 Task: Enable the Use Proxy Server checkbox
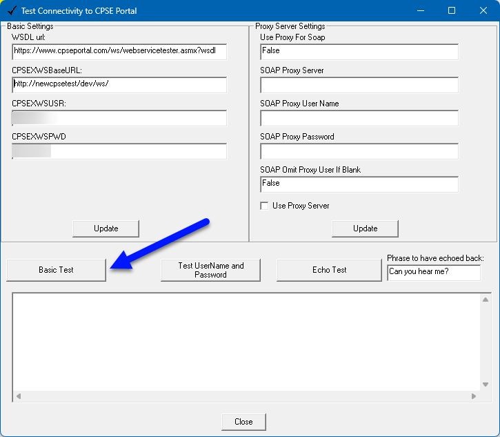click(x=264, y=206)
